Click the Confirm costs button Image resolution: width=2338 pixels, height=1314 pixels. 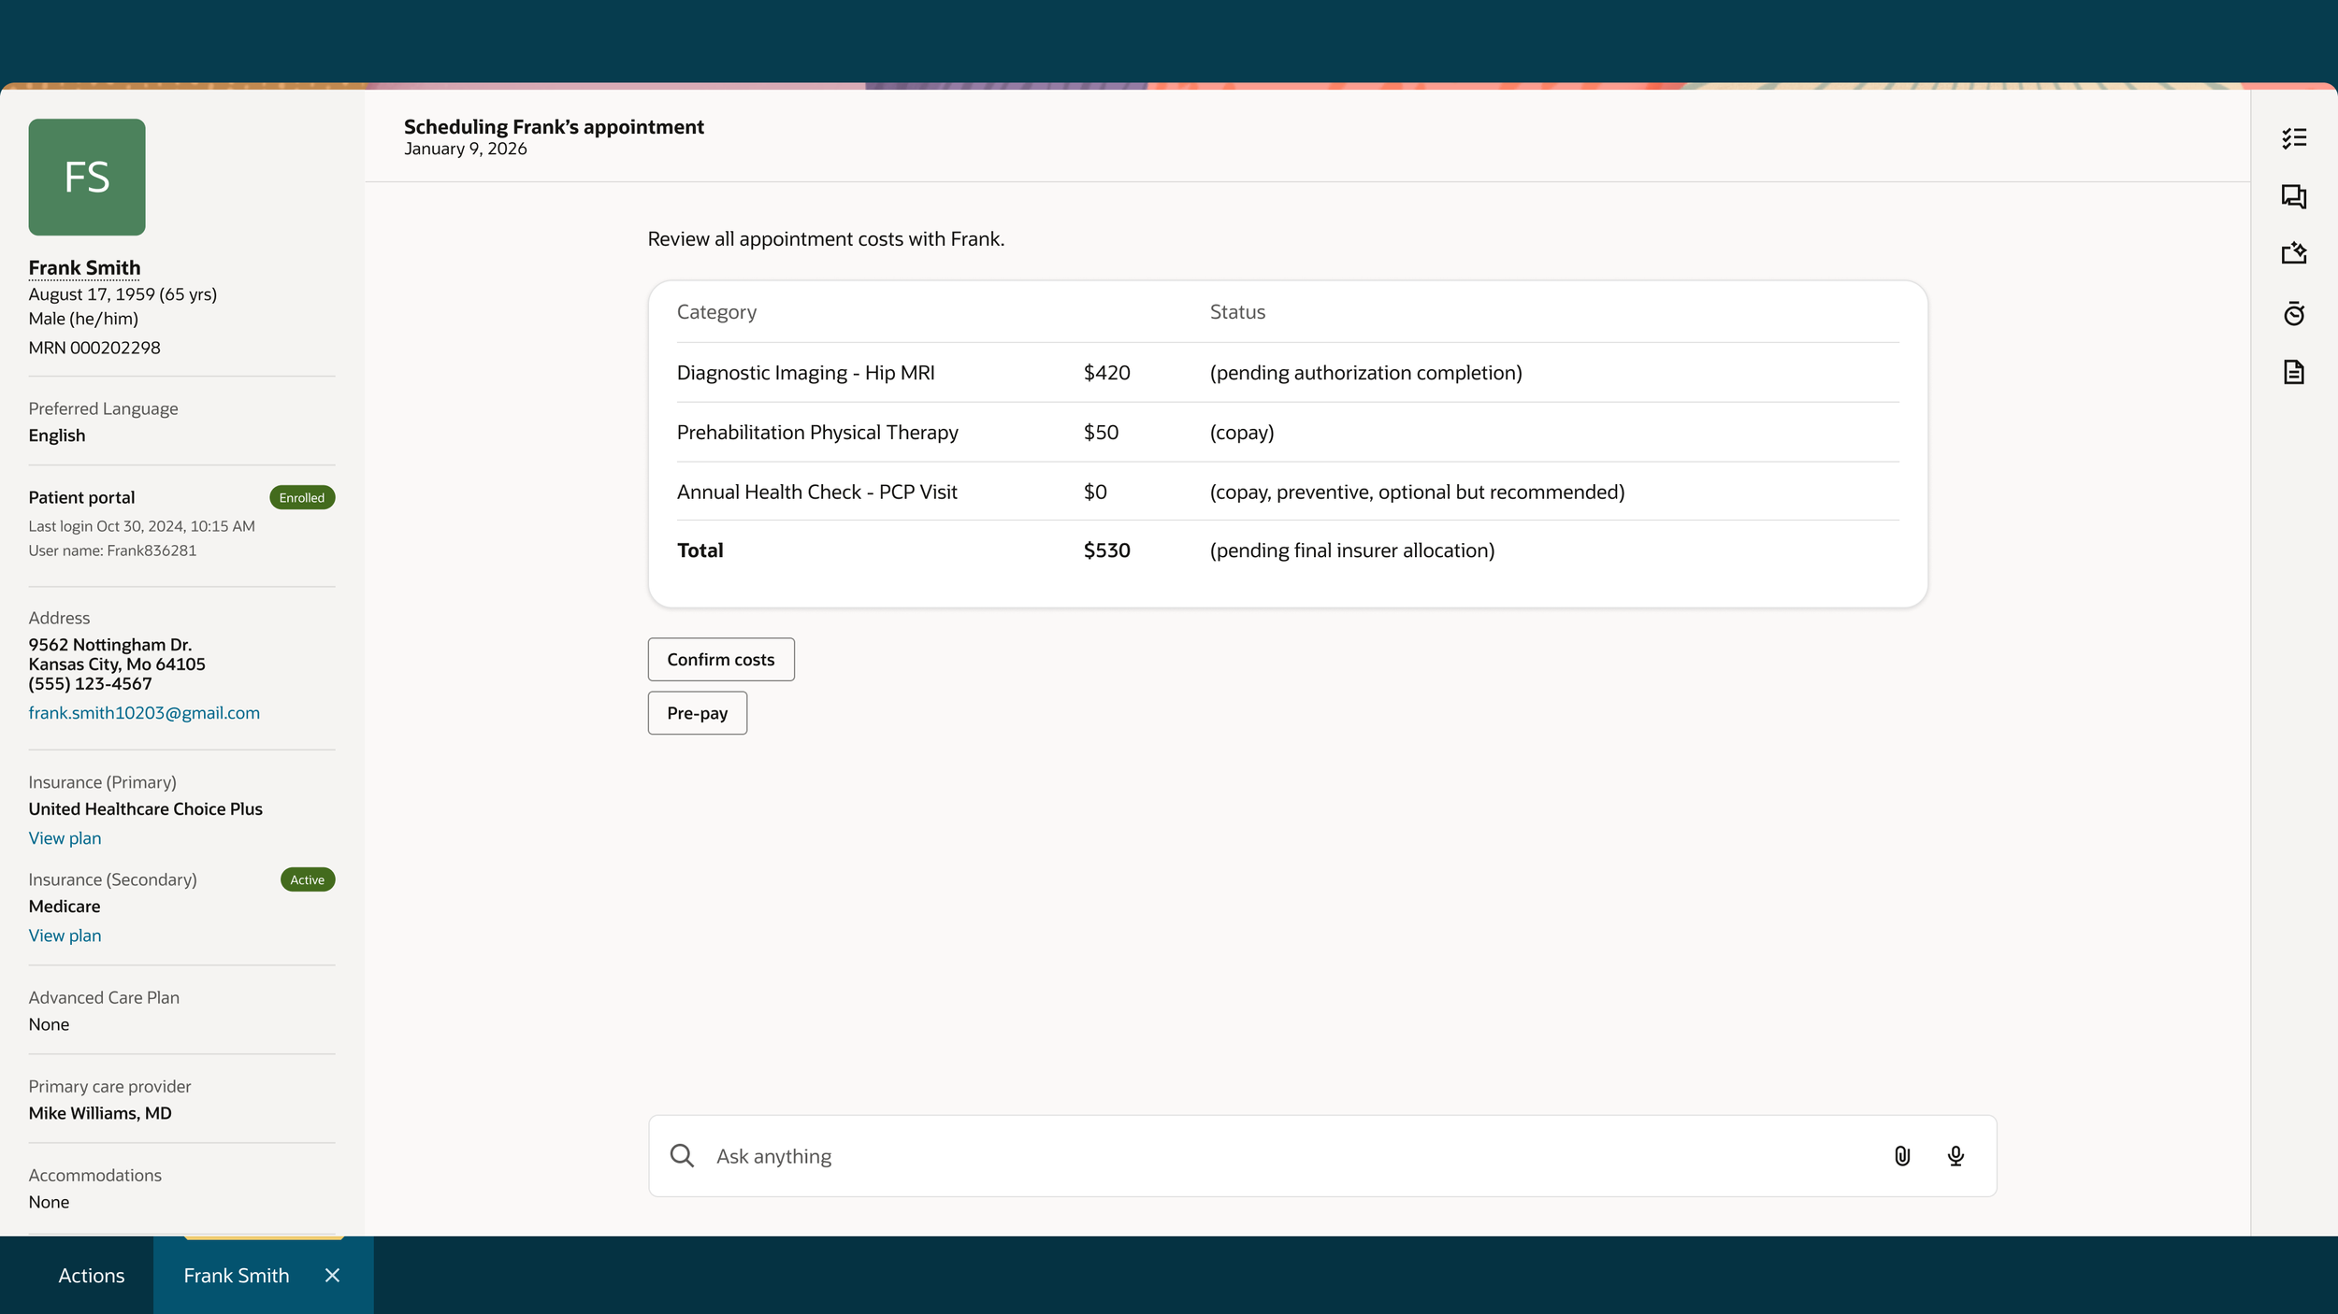[721, 660]
